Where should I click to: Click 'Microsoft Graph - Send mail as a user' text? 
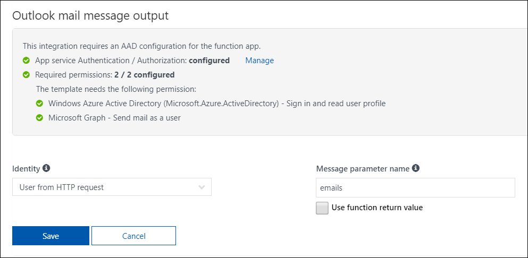click(x=114, y=118)
